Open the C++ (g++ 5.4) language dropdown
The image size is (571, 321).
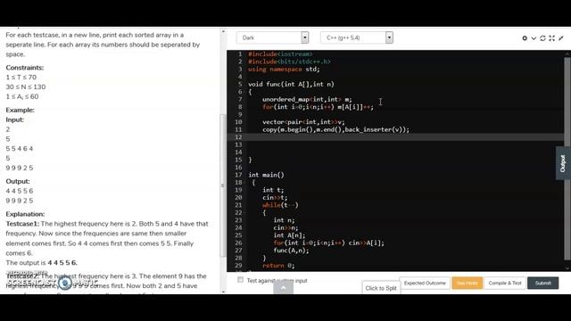click(x=357, y=37)
